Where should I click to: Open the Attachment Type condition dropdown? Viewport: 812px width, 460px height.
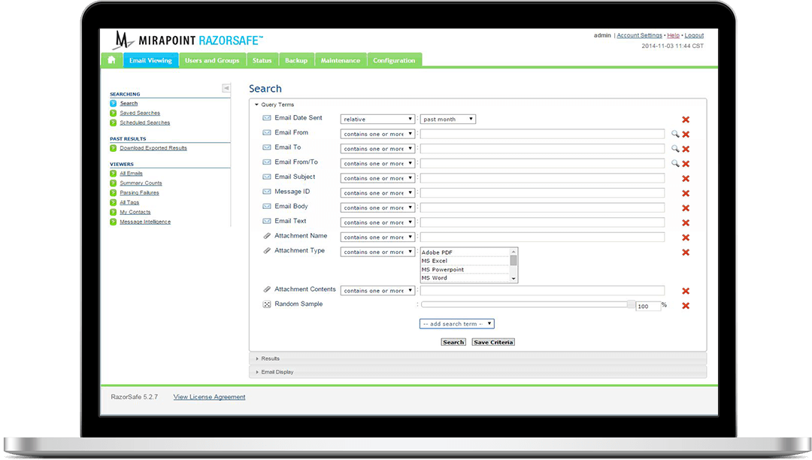(377, 252)
